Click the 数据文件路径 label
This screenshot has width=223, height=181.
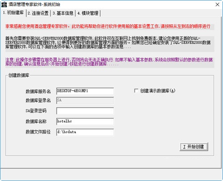(x=38, y=132)
